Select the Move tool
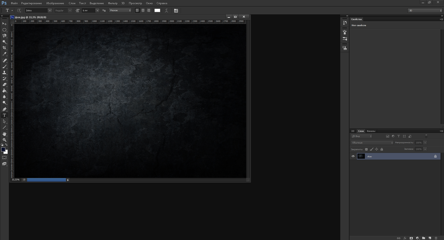The width and height of the screenshot is (444, 240). click(4, 23)
